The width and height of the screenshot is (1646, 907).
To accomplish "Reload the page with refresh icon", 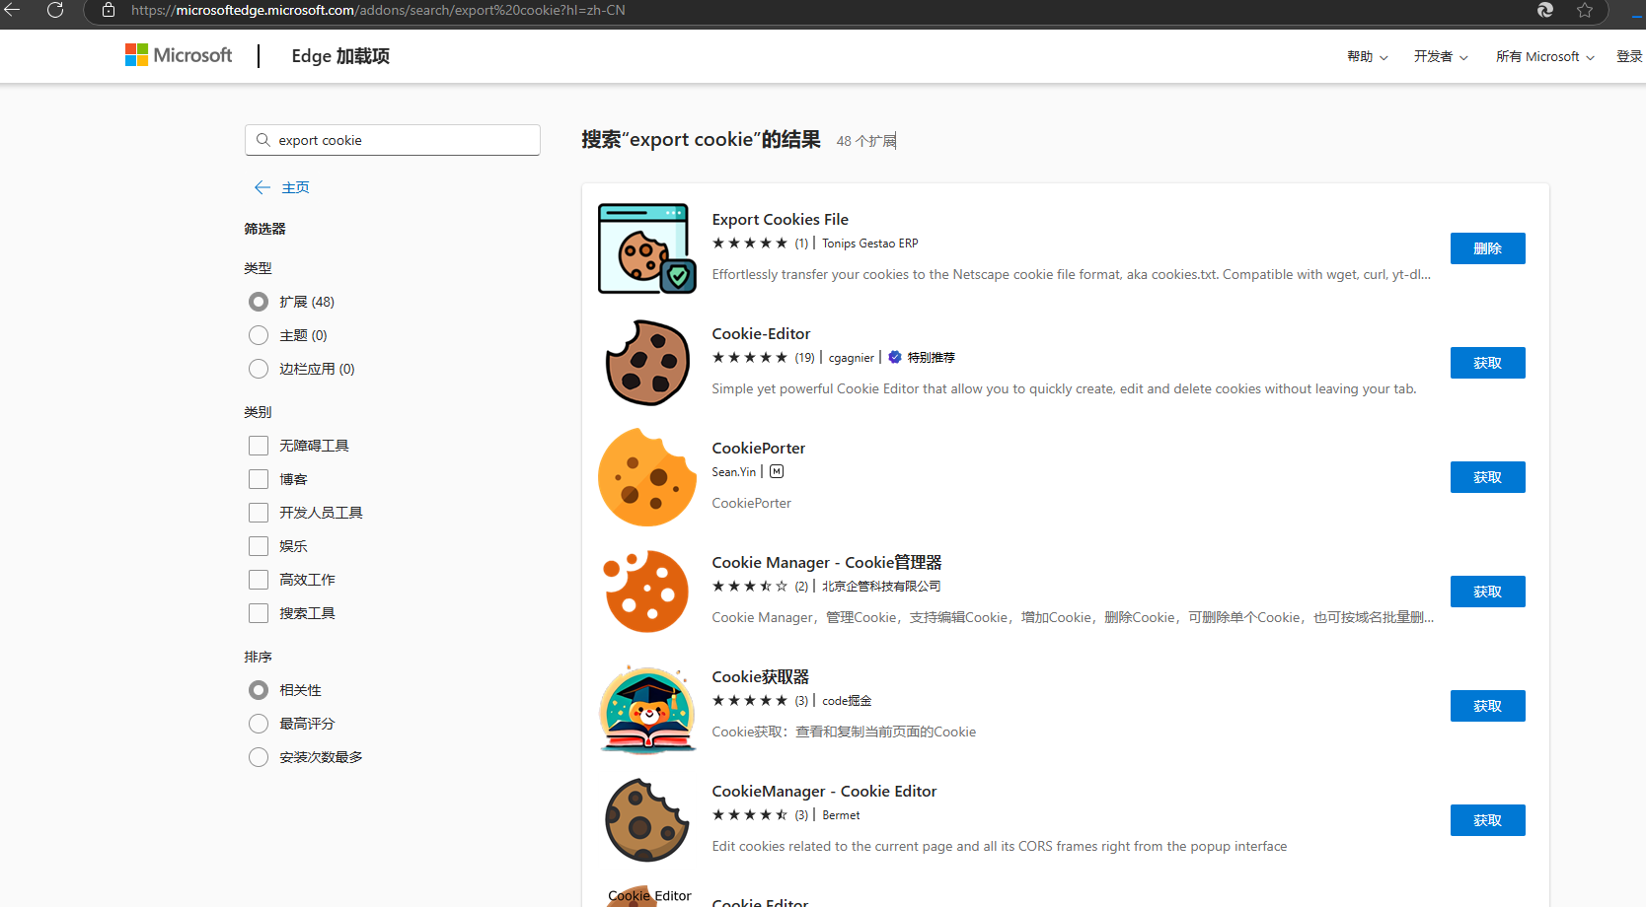I will (55, 10).
